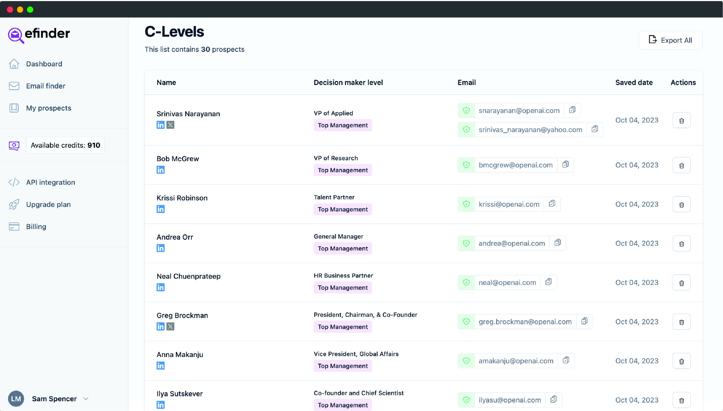This screenshot has width=723, height=411.
Task: Copy bmcgrew@openai.com to clipboard
Action: [566, 165]
